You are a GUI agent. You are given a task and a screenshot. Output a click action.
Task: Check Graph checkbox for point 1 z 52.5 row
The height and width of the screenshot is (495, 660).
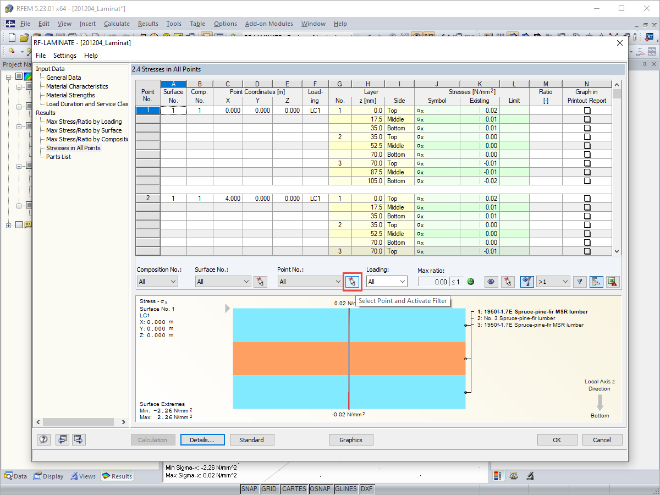[587, 146]
